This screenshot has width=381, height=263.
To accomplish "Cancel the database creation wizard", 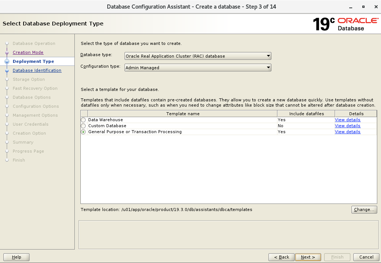I will pyautogui.click(x=366, y=257).
